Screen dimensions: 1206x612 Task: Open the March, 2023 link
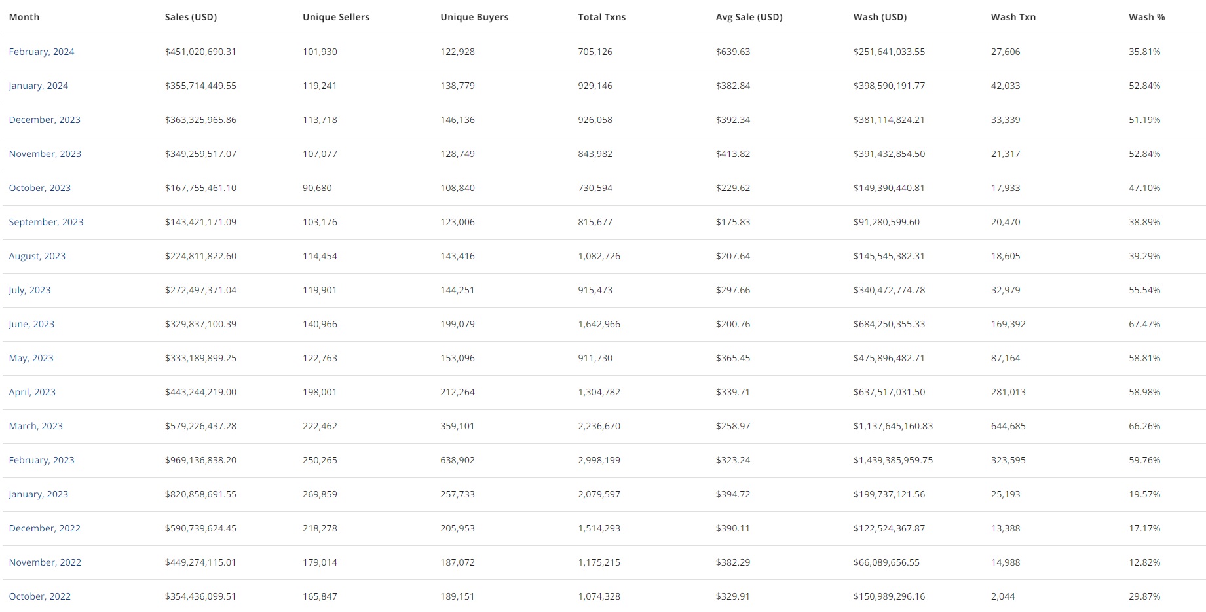pos(35,426)
